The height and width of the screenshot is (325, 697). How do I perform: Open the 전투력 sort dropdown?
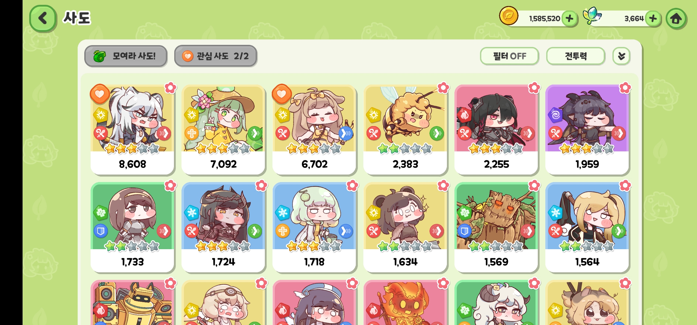point(575,56)
